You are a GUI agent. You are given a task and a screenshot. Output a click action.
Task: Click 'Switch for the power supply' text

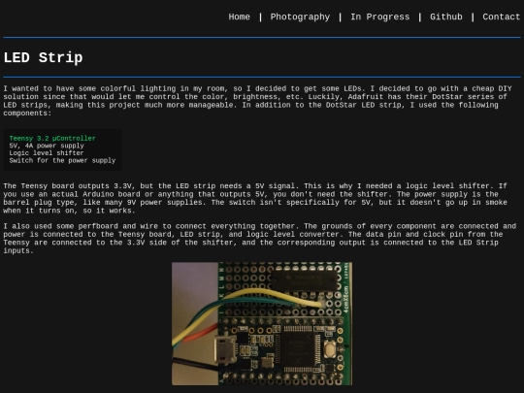pyautogui.click(x=62, y=160)
